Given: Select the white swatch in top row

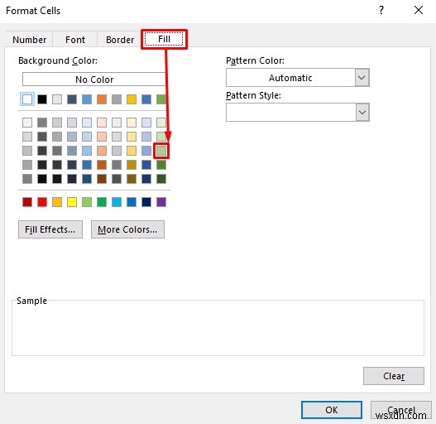Looking at the screenshot, I should tap(27, 99).
